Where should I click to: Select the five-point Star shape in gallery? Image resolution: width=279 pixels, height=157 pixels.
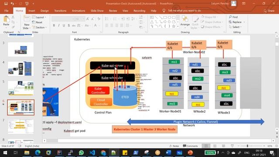pos(174,26)
